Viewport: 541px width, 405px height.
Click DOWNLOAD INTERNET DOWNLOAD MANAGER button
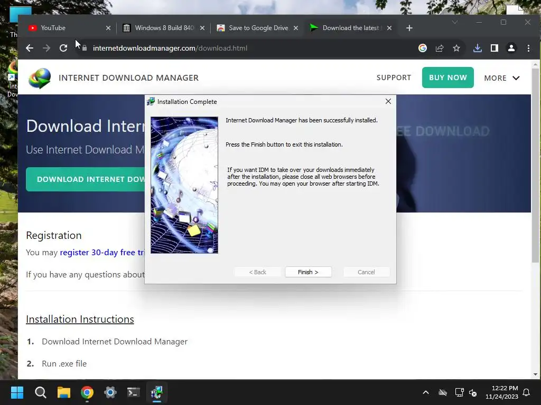(x=85, y=179)
